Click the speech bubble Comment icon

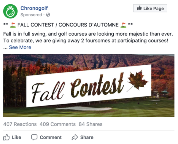(34, 137)
